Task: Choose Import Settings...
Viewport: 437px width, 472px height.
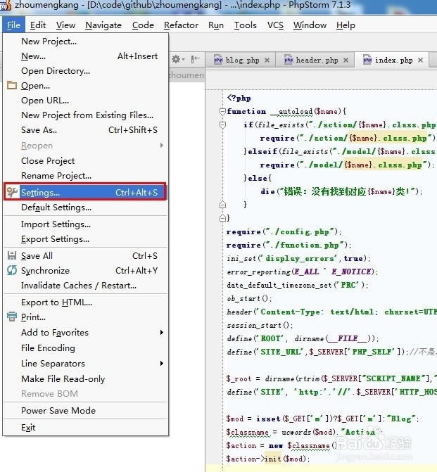Action: click(85, 224)
